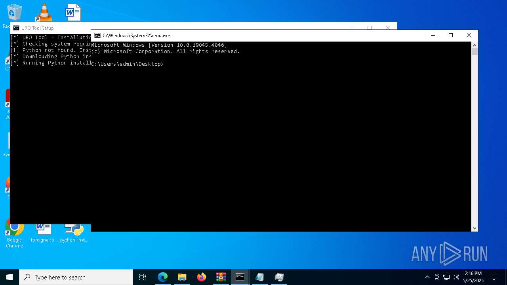Screen dimensions: 507x285
Task: Show hidden system tray icons
Action: (x=427, y=277)
